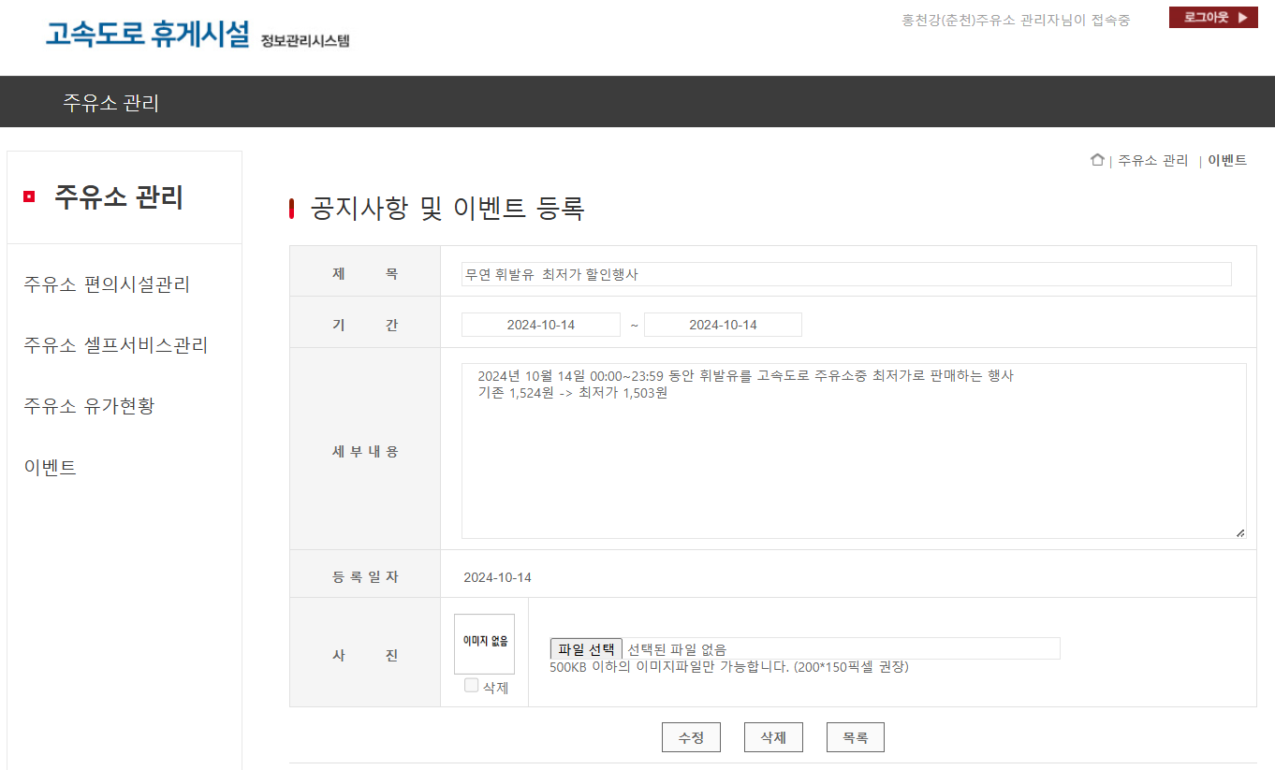Select 주유소 셀프서비스관리 in the sidebar
1275x770 pixels.
point(116,345)
